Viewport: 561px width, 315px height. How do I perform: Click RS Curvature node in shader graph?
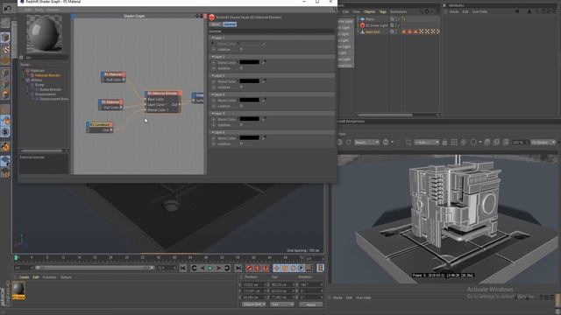[x=100, y=127]
